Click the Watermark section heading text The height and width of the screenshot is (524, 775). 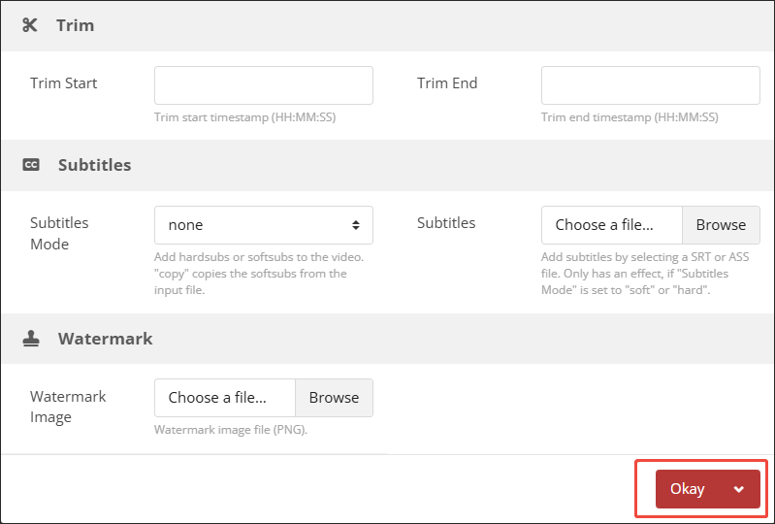105,339
